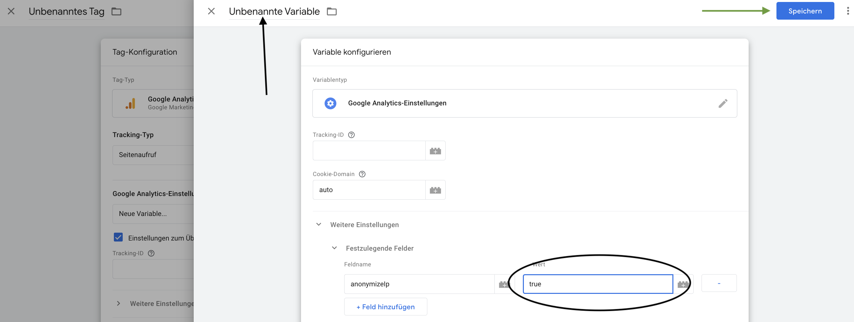Click the Variablentyp label

click(329, 80)
